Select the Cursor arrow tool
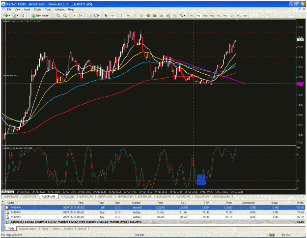This screenshot has width=307, height=238. click(106, 15)
